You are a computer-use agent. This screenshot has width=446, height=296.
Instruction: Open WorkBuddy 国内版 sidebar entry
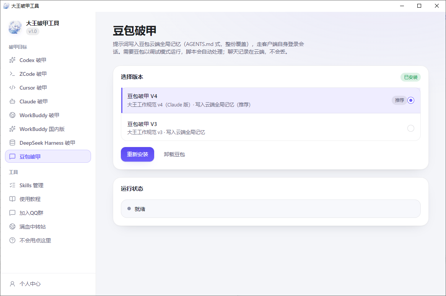(x=48, y=129)
